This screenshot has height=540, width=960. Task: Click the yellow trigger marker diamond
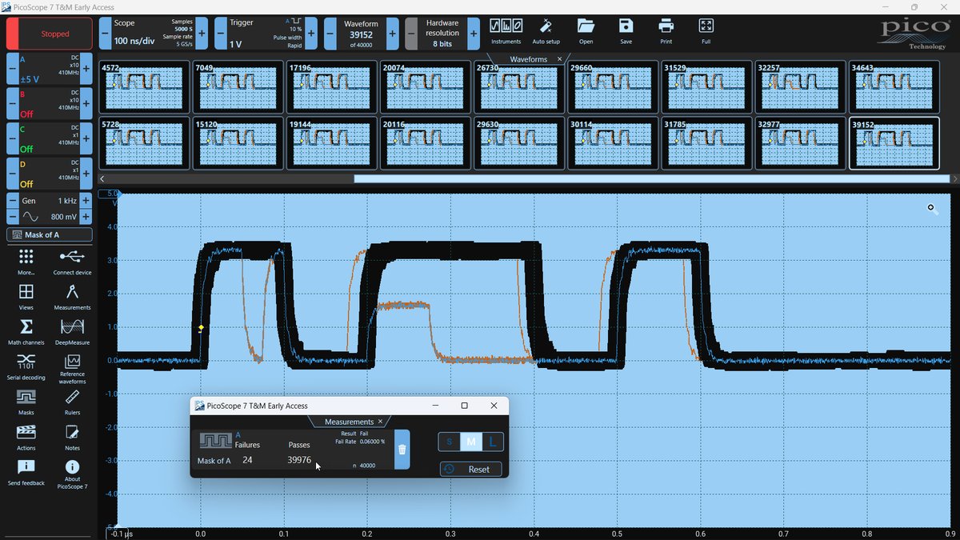pyautogui.click(x=201, y=328)
